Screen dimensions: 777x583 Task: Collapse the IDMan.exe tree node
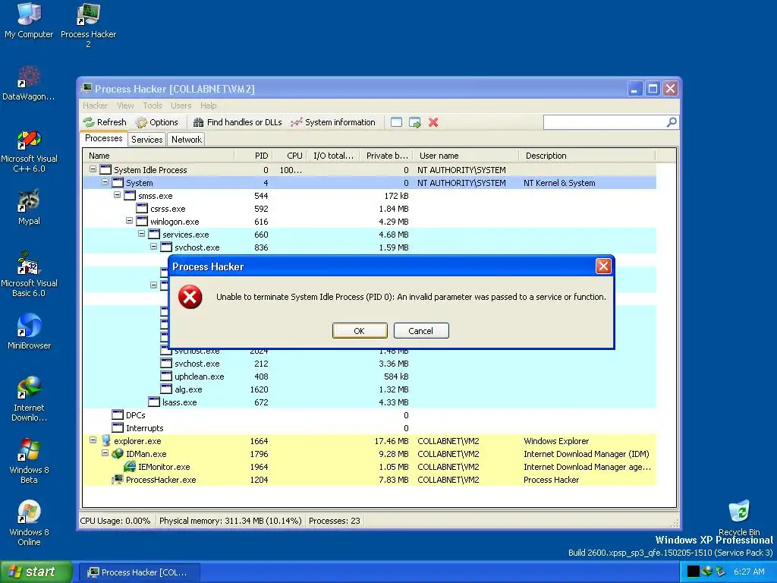(105, 452)
